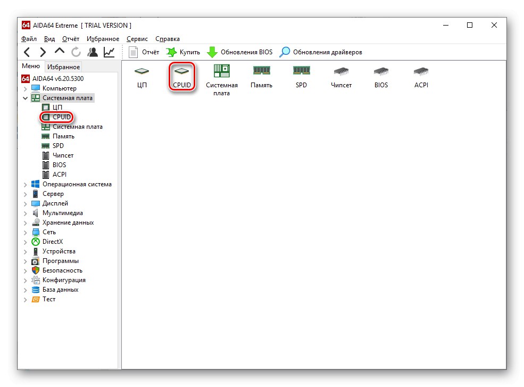Open the Чипсет icon in the right pane

[x=341, y=77]
